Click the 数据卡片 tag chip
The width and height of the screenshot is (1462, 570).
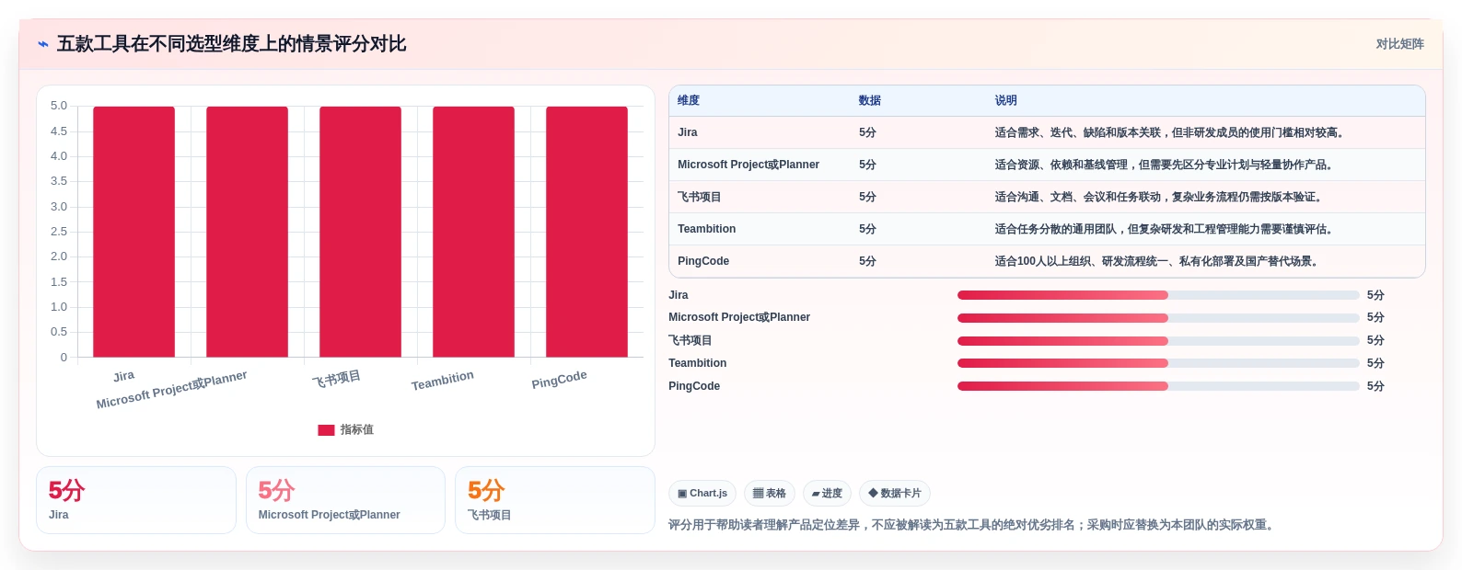[895, 494]
